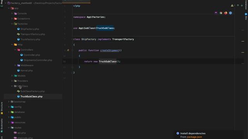248x139 pixels.
Task: Open TruckFactory.php in project tree
Action: pyautogui.click(x=30, y=39)
